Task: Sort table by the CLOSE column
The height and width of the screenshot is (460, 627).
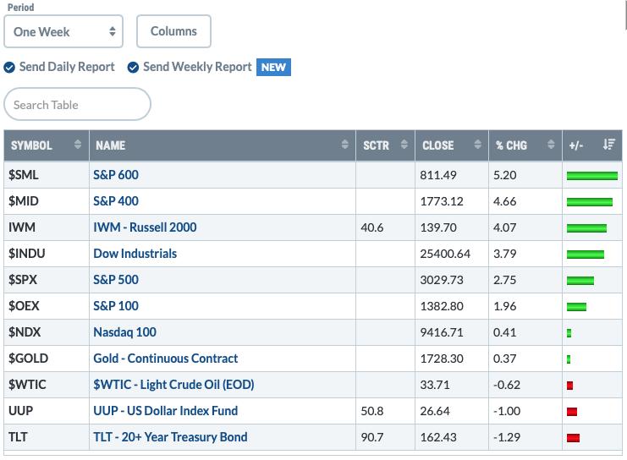Action: click(x=477, y=145)
